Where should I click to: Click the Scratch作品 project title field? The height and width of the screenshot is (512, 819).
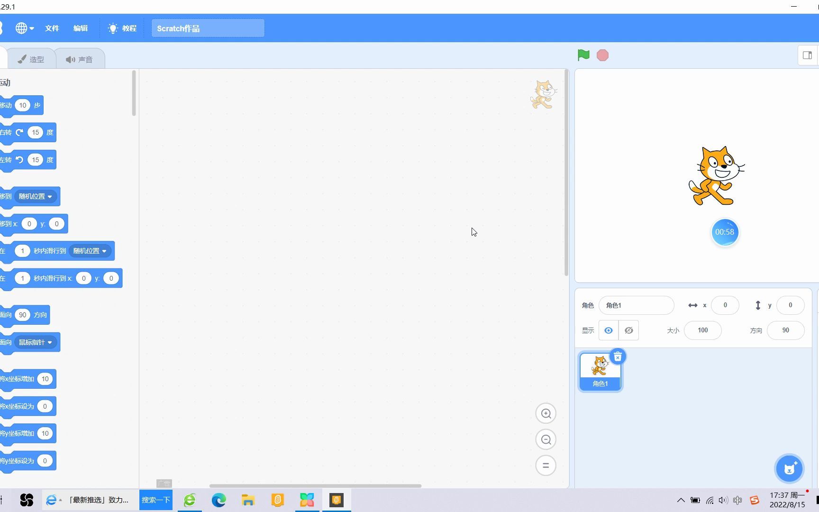208,28
